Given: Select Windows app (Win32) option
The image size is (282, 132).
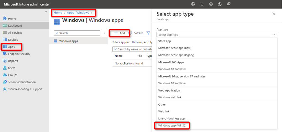Looking at the screenshot, I should click(x=172, y=126).
